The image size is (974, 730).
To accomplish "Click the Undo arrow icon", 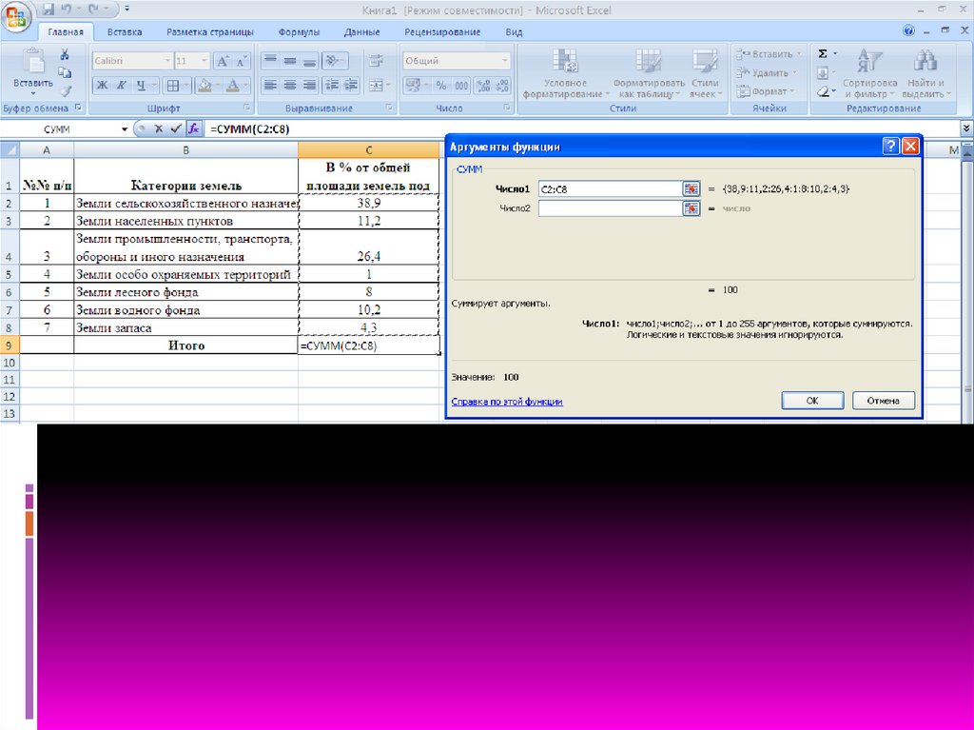I will [68, 10].
